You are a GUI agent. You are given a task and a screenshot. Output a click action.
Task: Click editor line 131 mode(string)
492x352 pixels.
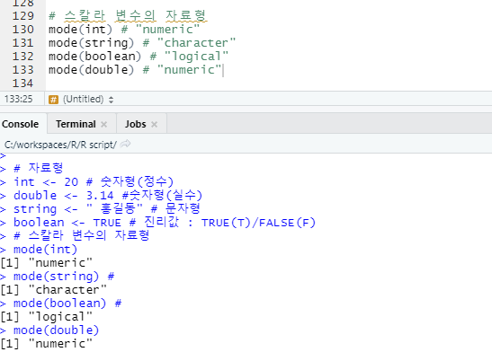coord(142,43)
